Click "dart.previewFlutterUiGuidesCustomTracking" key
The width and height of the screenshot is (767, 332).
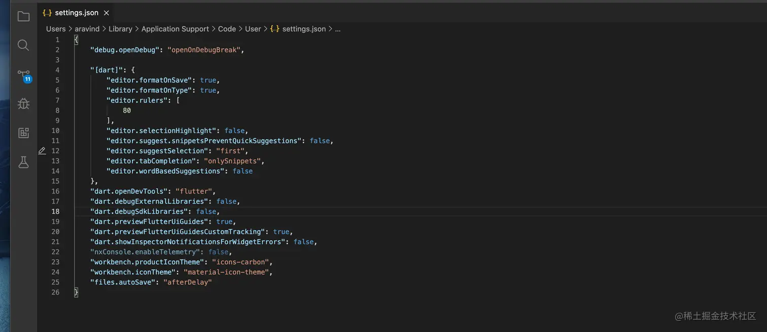click(x=178, y=232)
